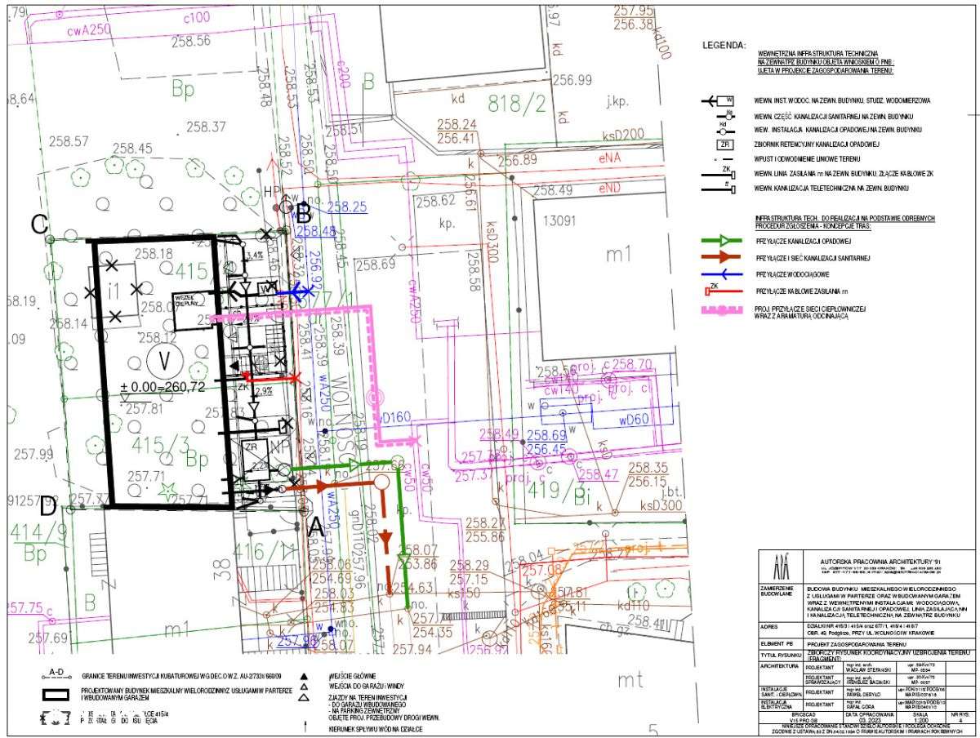The height and width of the screenshot is (738, 980).
Task: Click corner marker letter "D"
Action: coord(47,506)
